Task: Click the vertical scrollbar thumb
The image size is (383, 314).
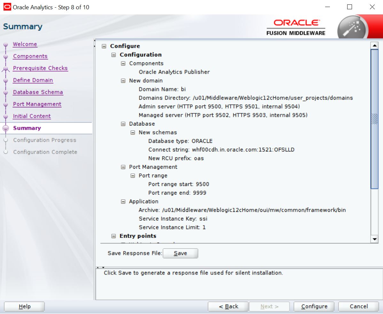Action: tap(374, 119)
